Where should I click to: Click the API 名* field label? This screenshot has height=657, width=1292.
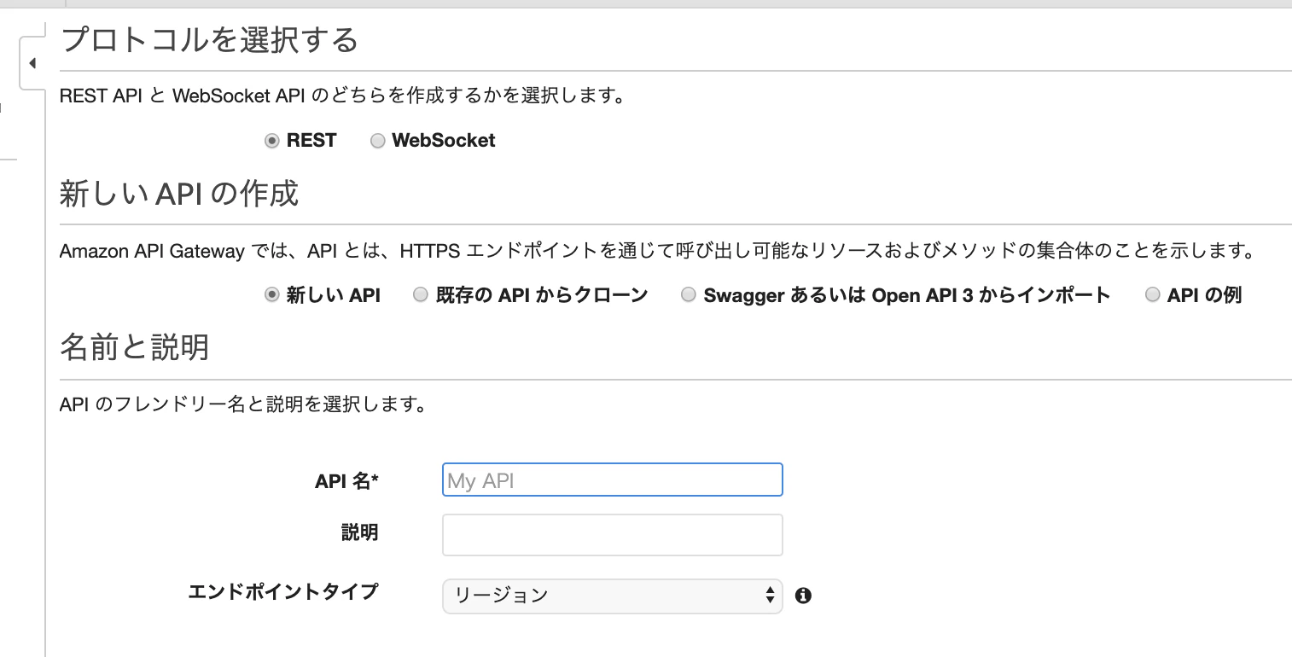[346, 481]
